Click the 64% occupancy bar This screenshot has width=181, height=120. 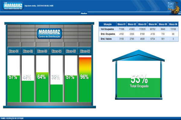[x=42, y=87]
